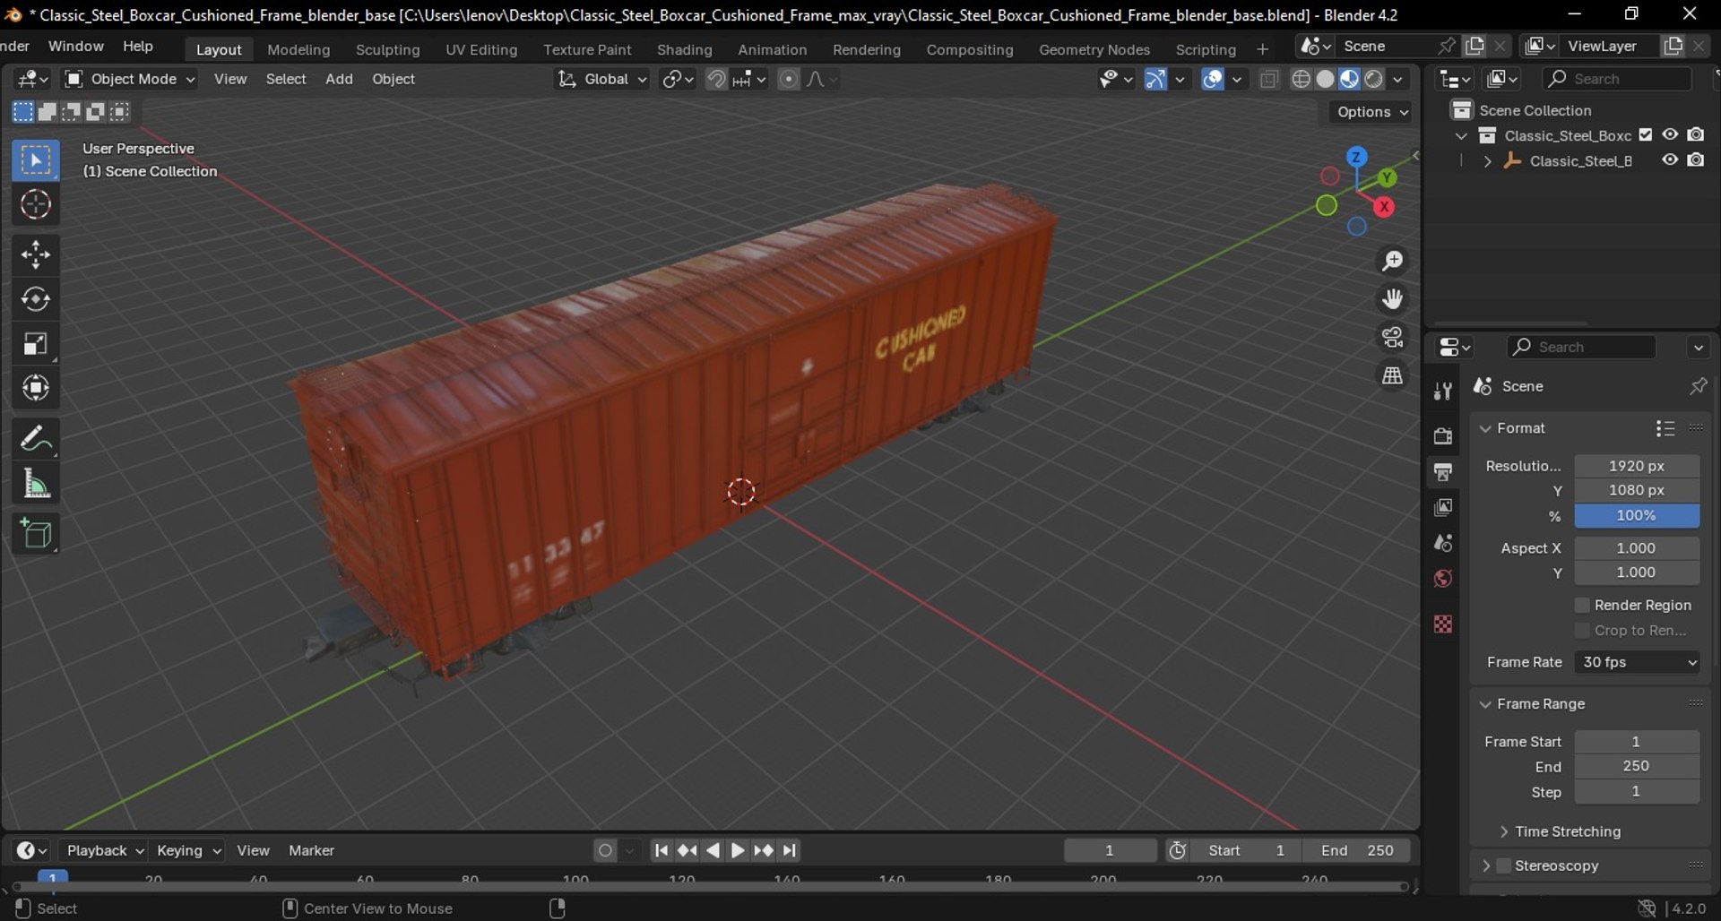Disable Classic_Steel_Boxc collection in renders
The width and height of the screenshot is (1721, 921).
1696,135
